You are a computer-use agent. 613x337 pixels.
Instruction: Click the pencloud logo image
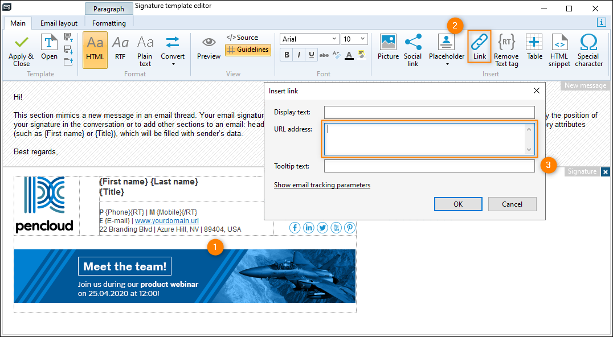[44, 205]
